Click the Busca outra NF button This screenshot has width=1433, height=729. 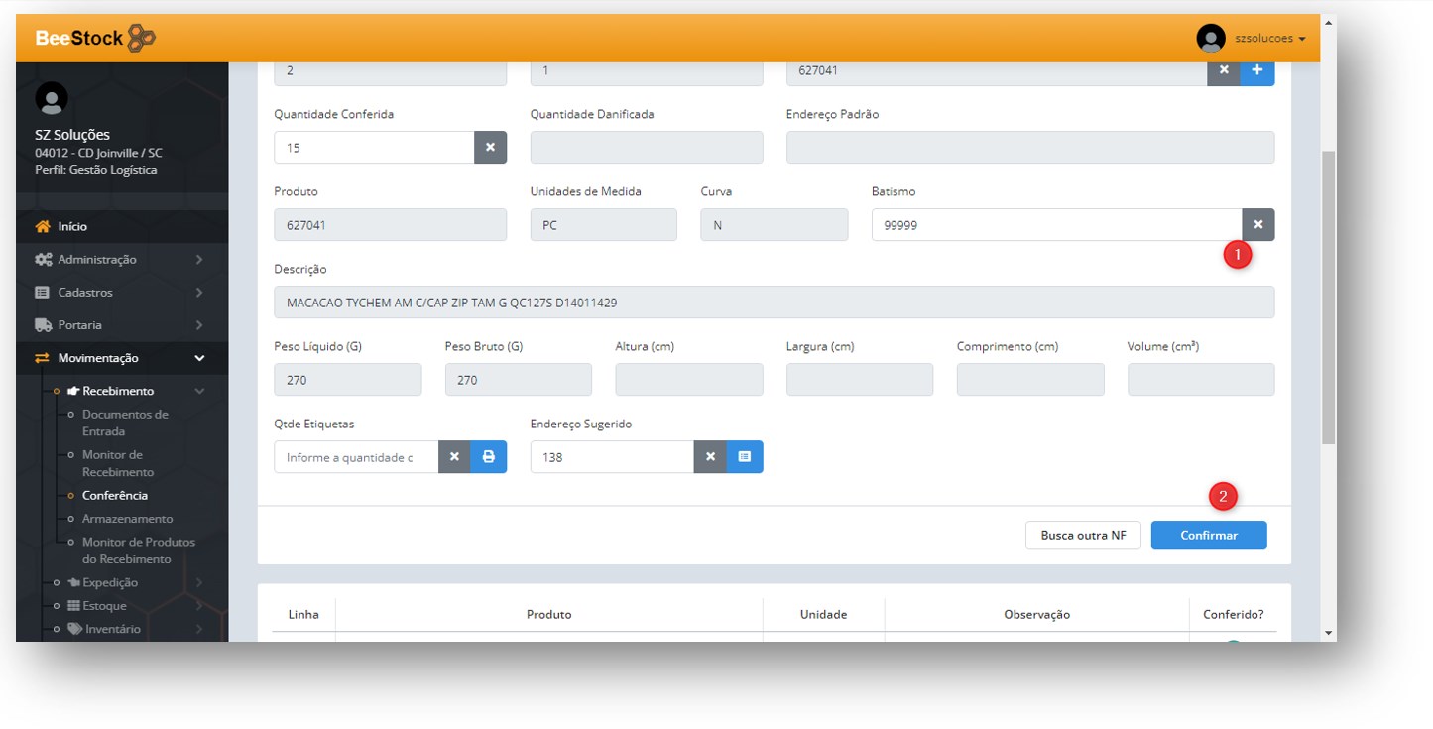1083,536
